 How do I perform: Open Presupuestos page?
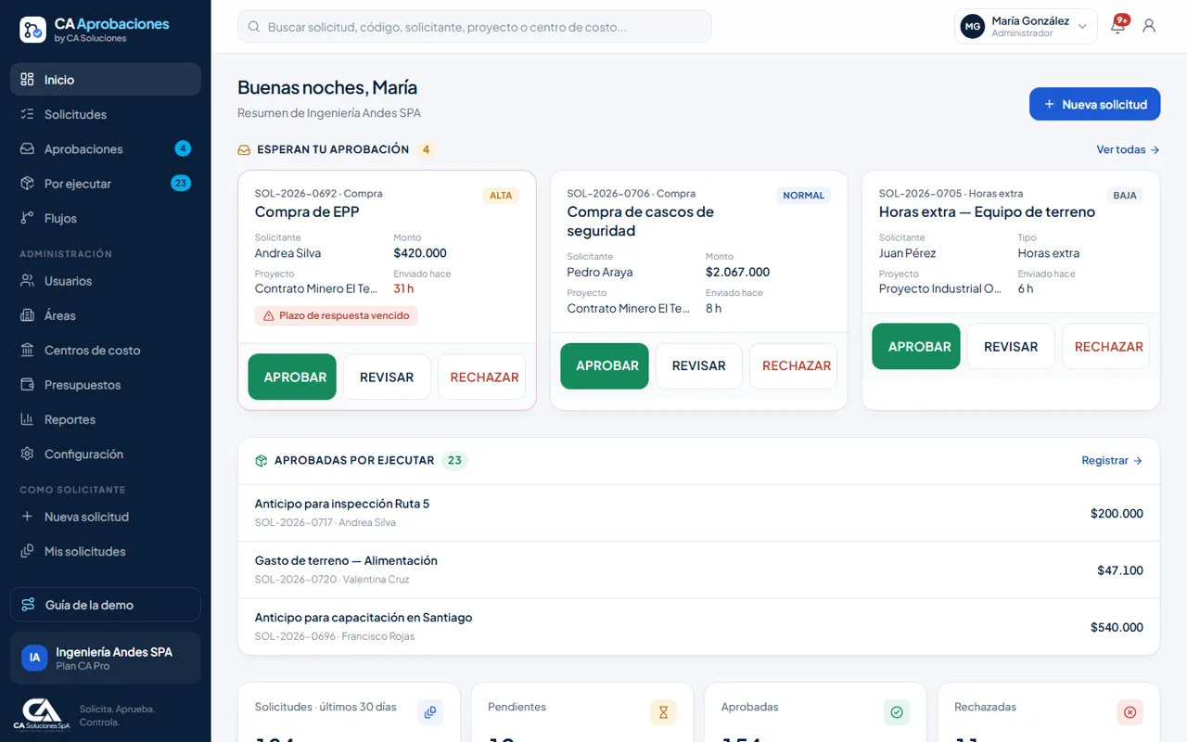(106, 384)
